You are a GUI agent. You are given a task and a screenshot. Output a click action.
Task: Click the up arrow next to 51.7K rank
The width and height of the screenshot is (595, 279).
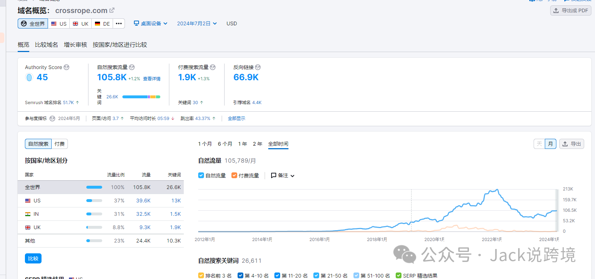[x=77, y=103]
